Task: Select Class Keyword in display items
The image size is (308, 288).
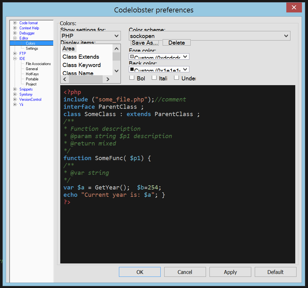Action: click(x=82, y=65)
